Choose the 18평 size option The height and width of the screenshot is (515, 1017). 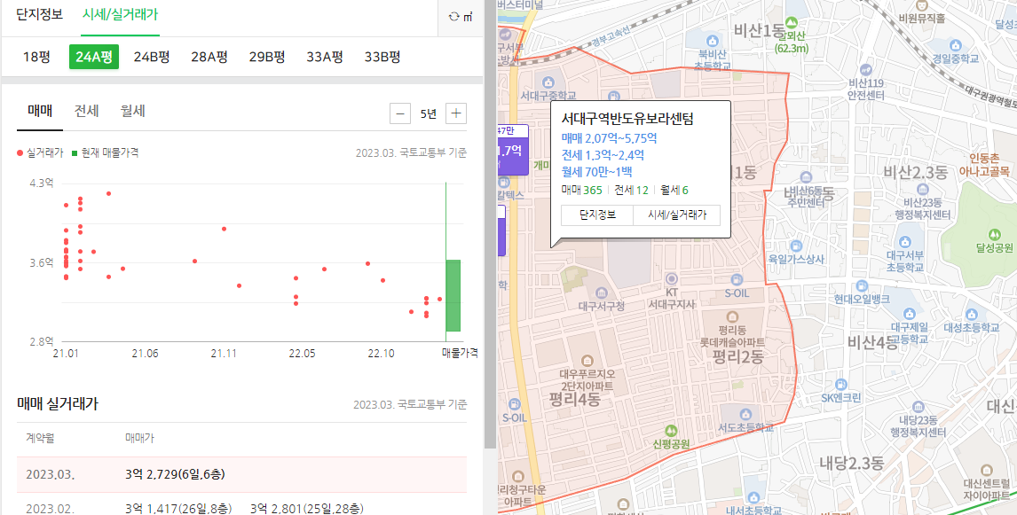click(x=36, y=57)
